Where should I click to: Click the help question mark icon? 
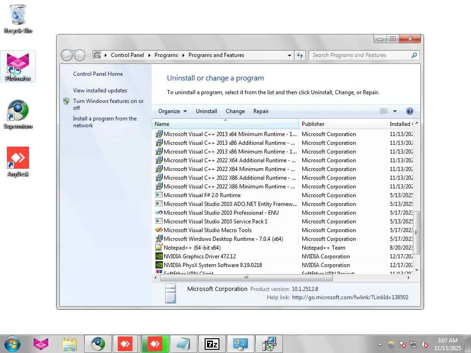[x=409, y=111]
